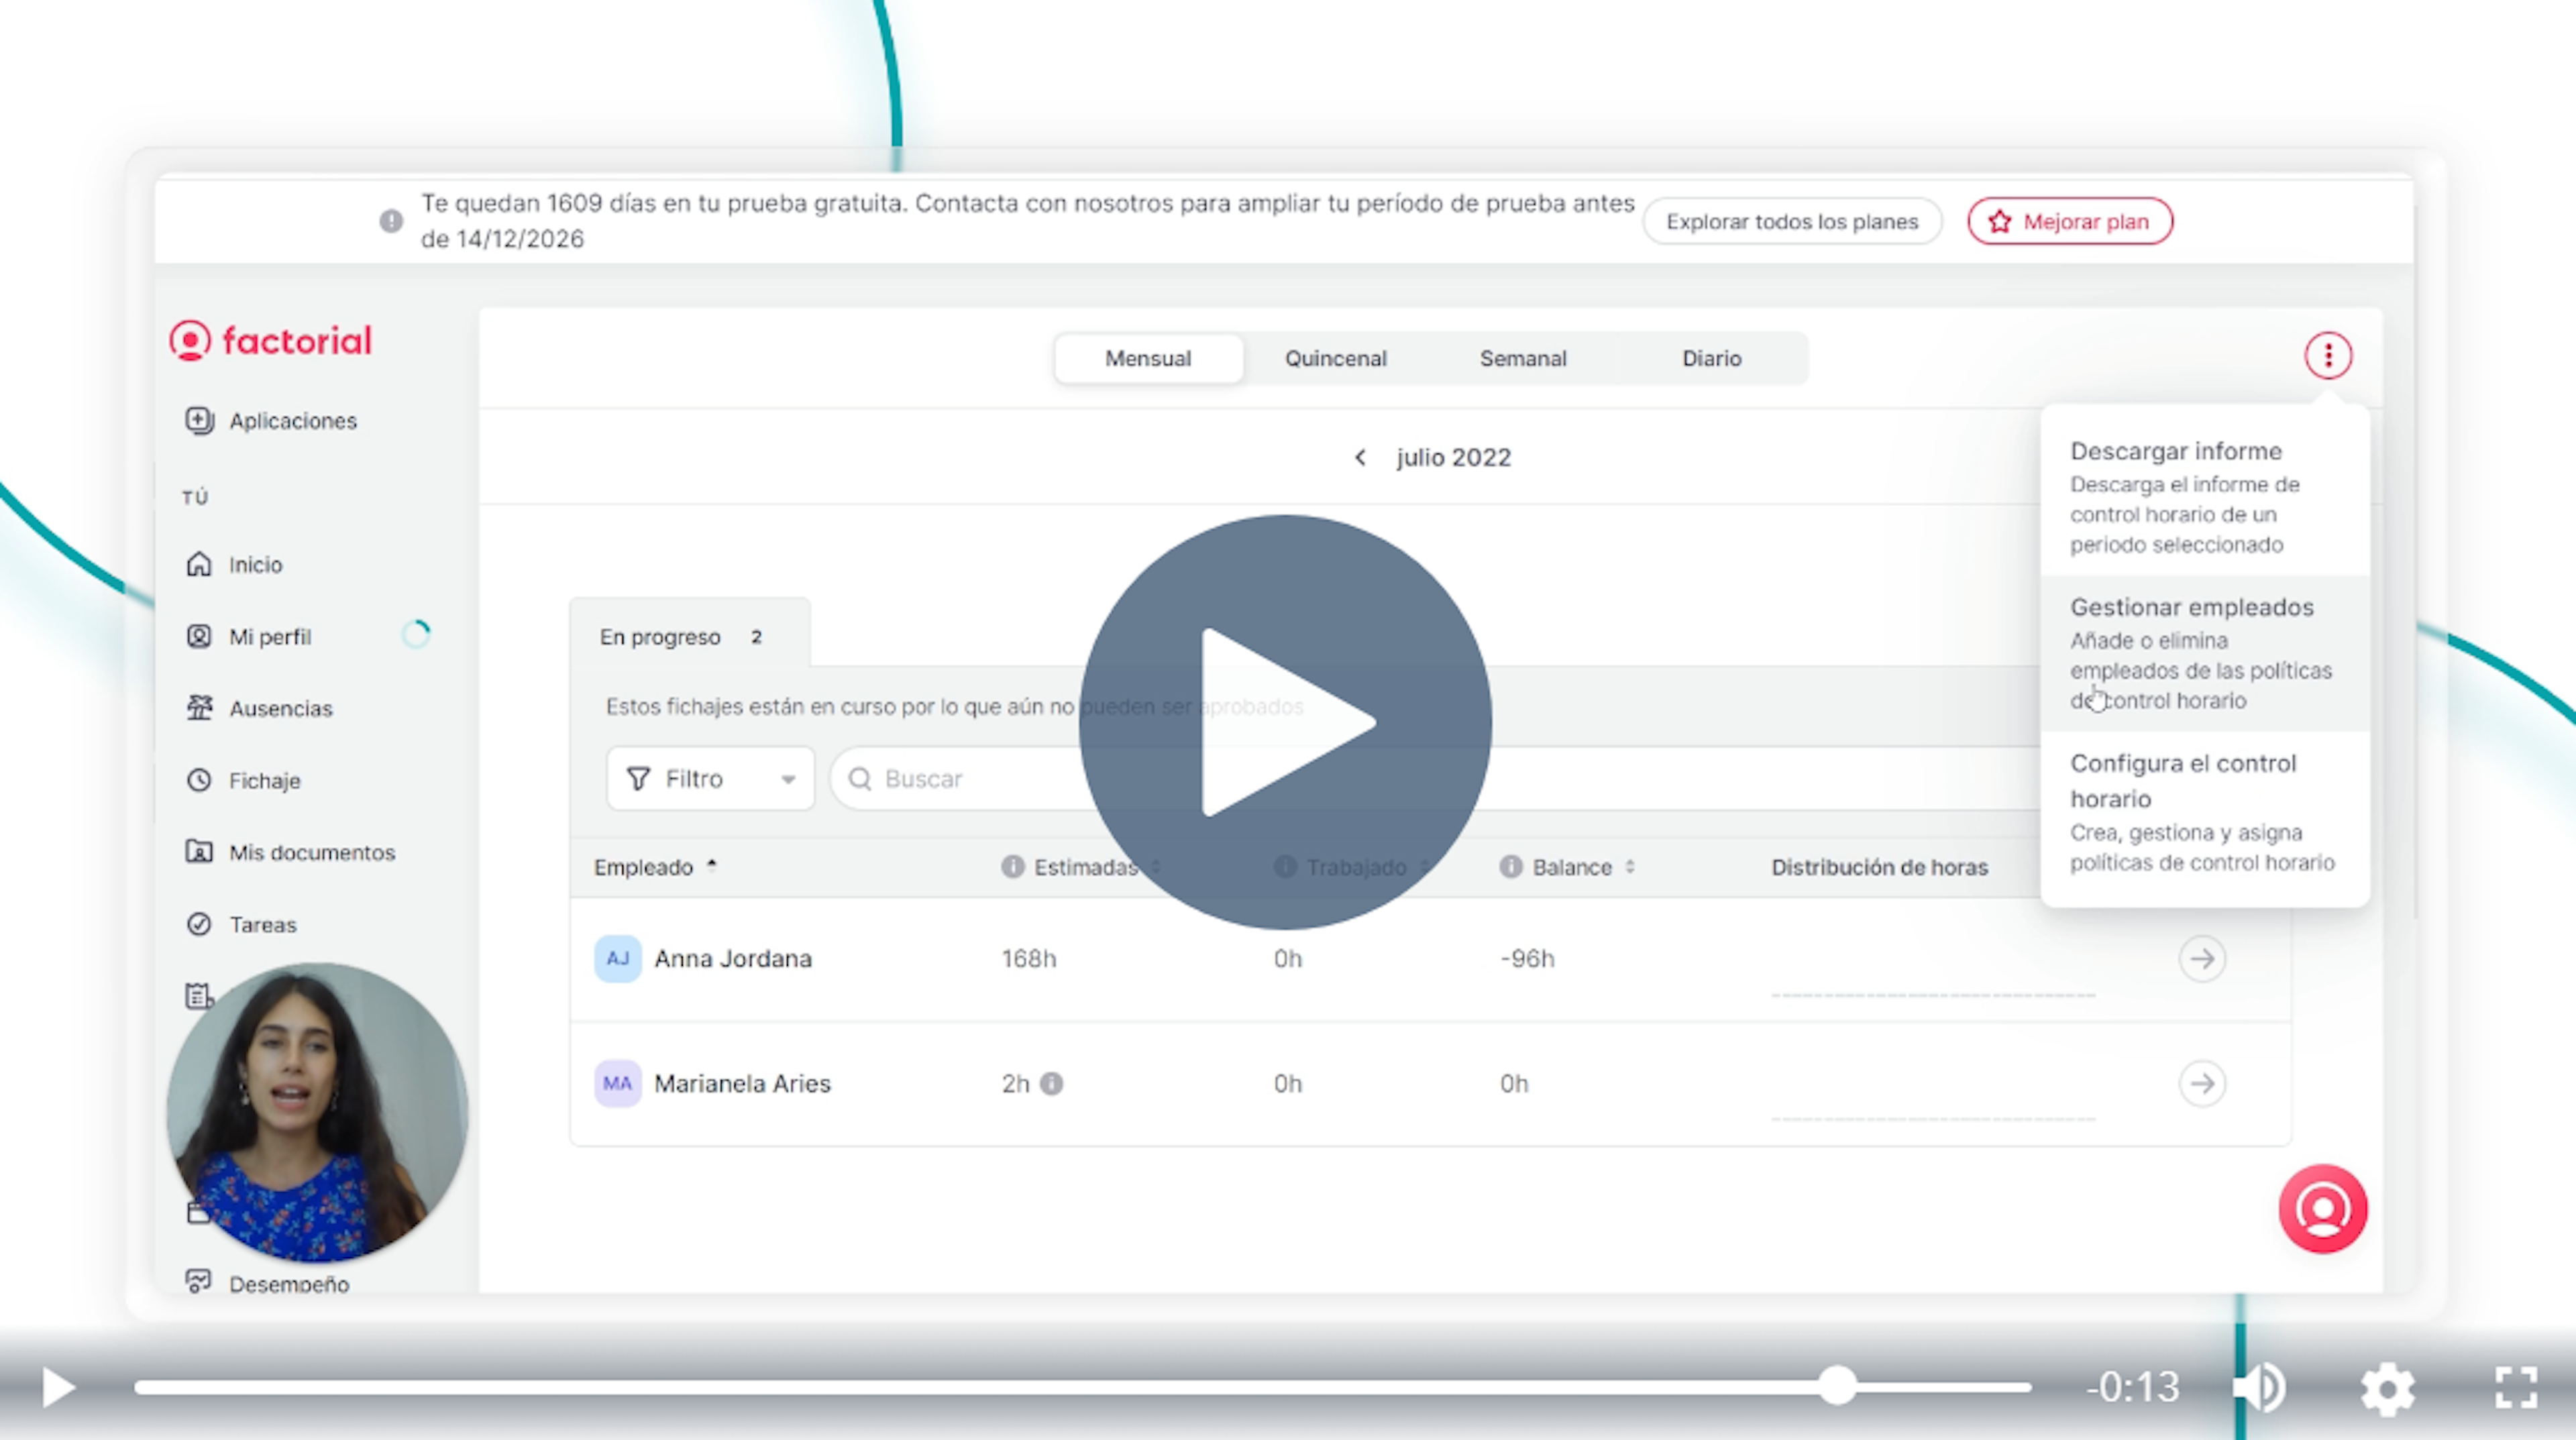The image size is (2576, 1440).
Task: Click the -96h balance value
Action: 1527,959
